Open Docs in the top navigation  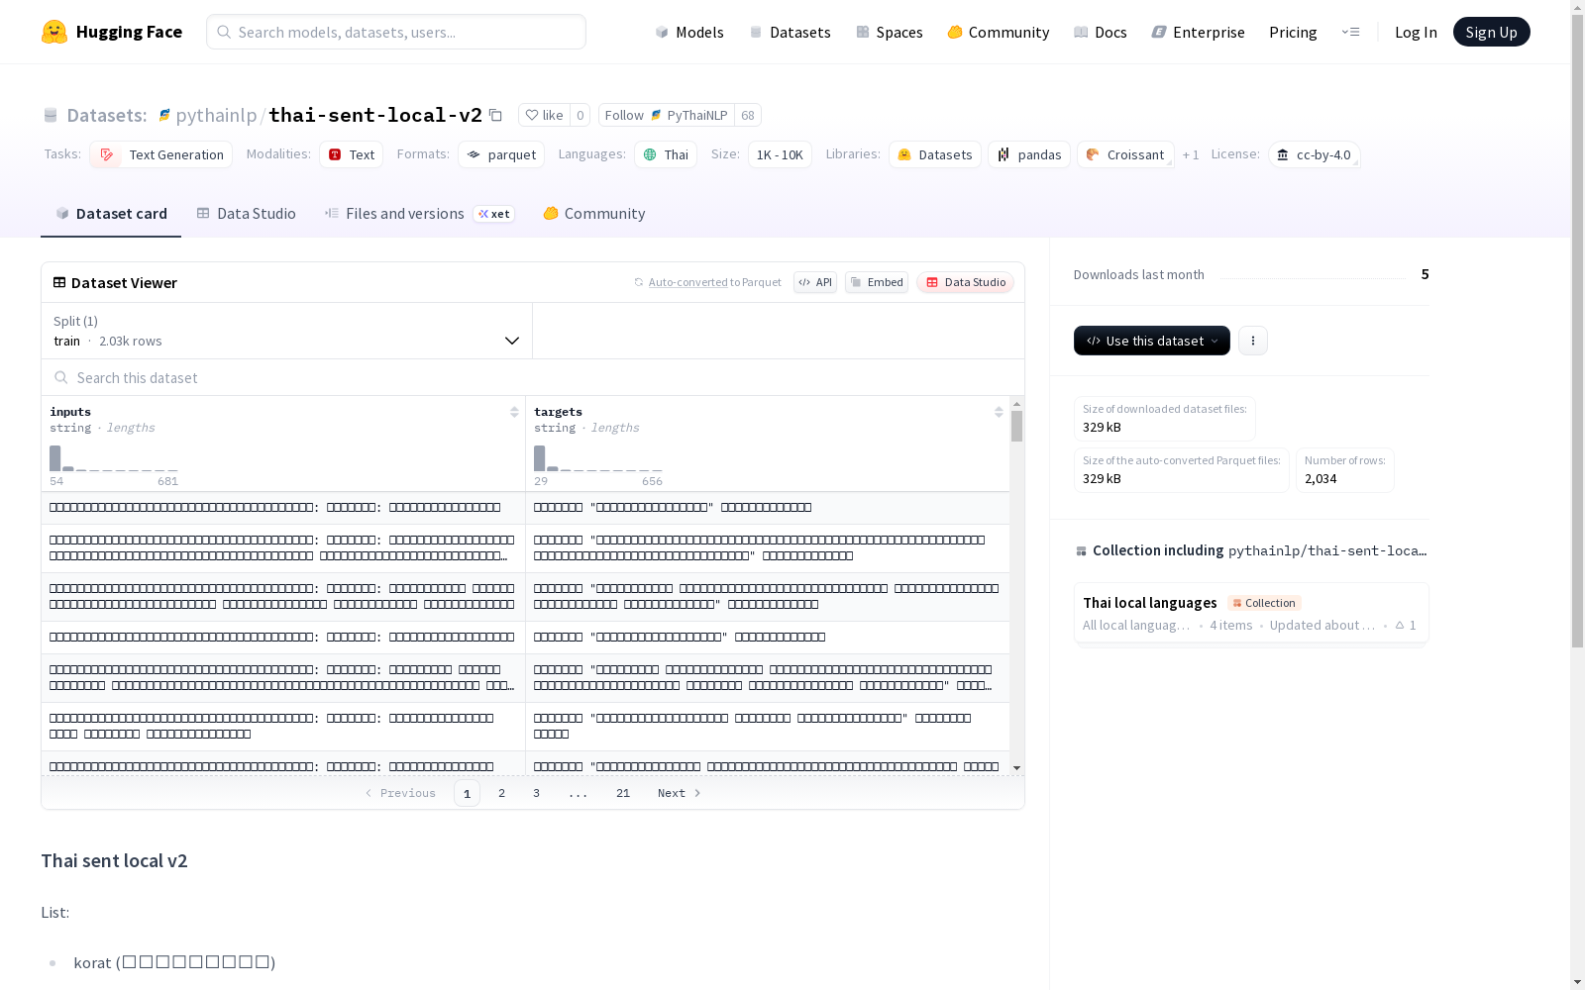[1101, 32]
